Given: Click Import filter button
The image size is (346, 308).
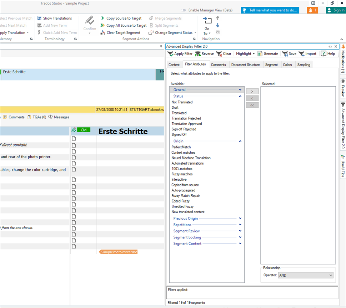Looking at the screenshot, I should click(307, 53).
